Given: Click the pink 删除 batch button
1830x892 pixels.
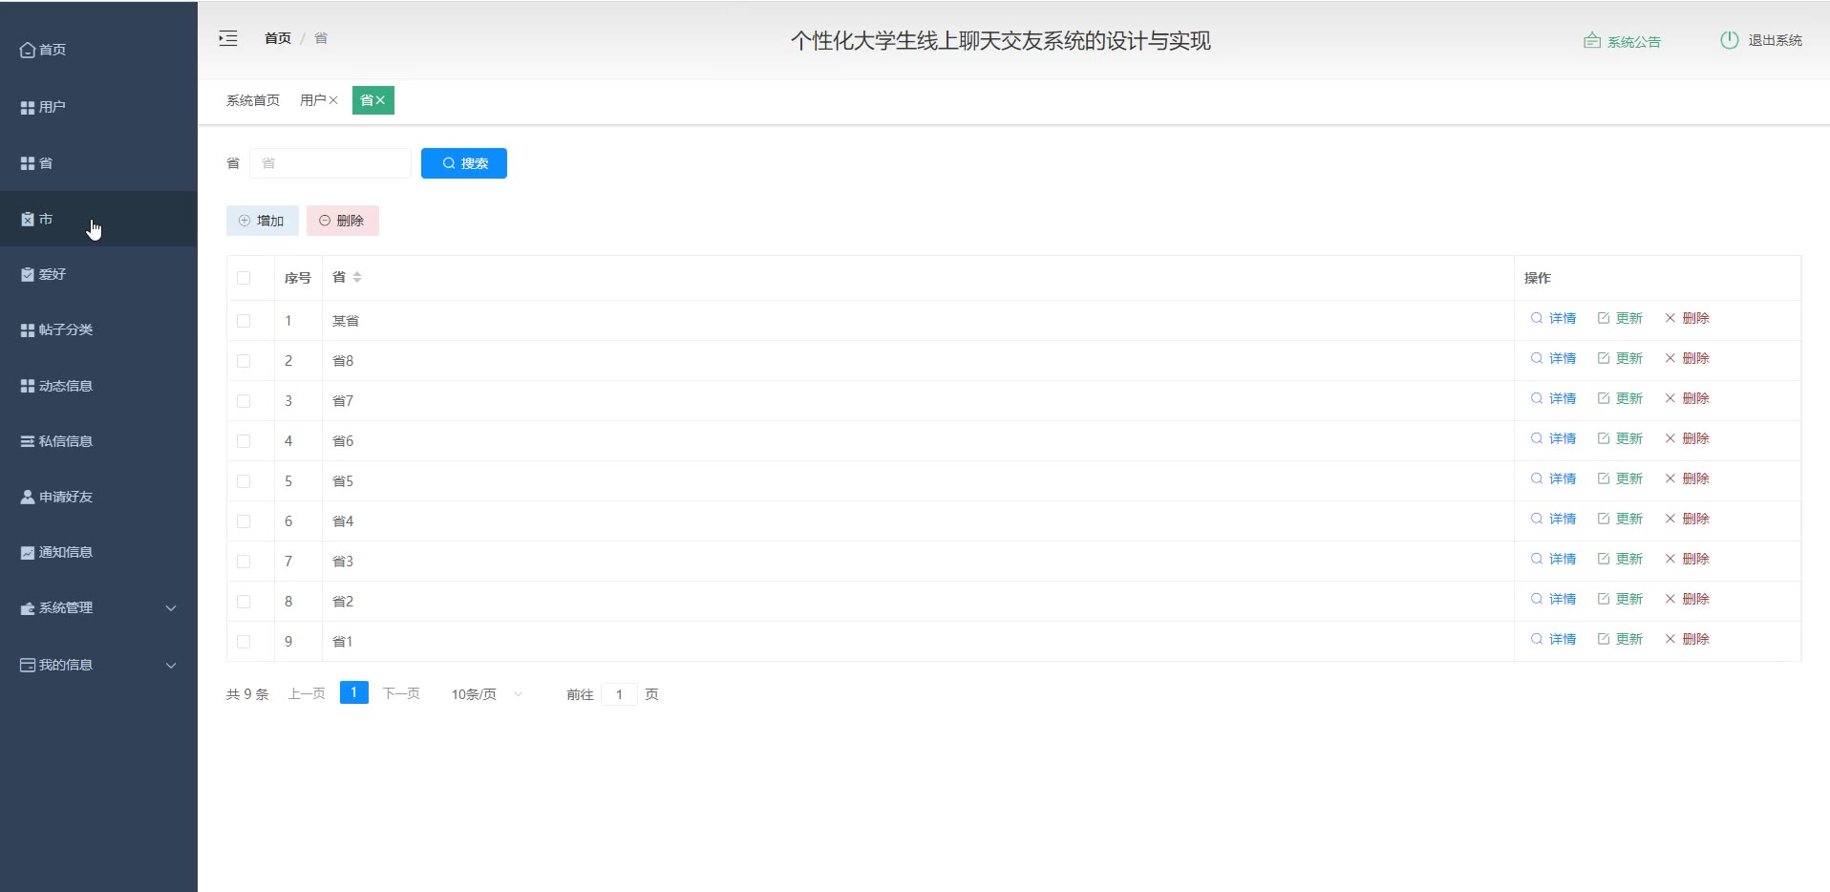Looking at the screenshot, I should tap(343, 221).
